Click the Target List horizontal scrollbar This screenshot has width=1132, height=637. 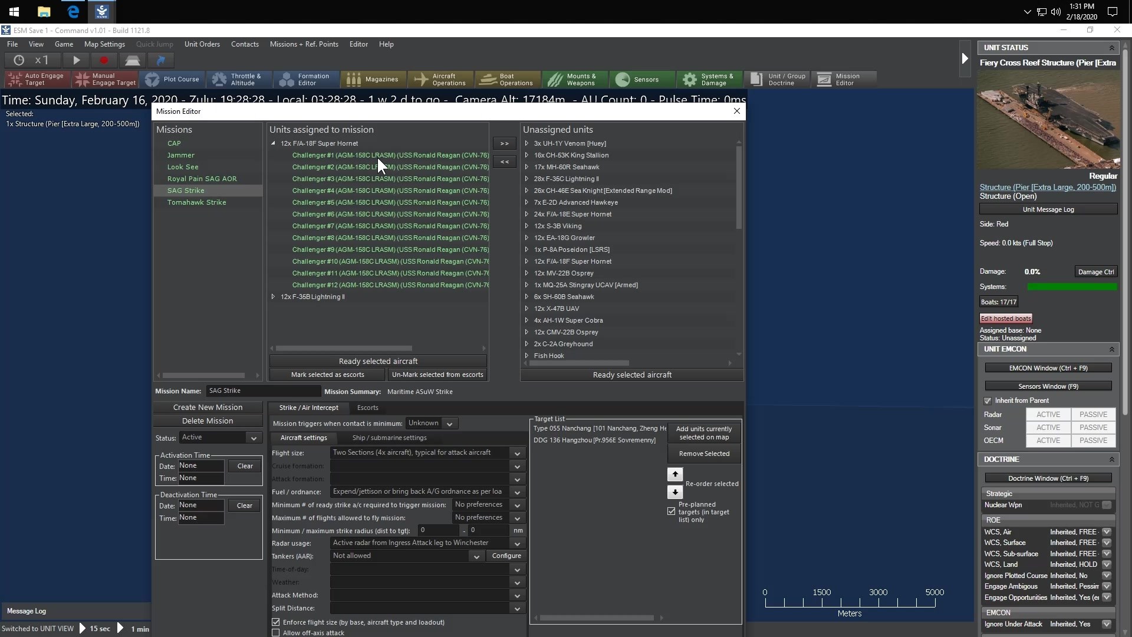597,618
